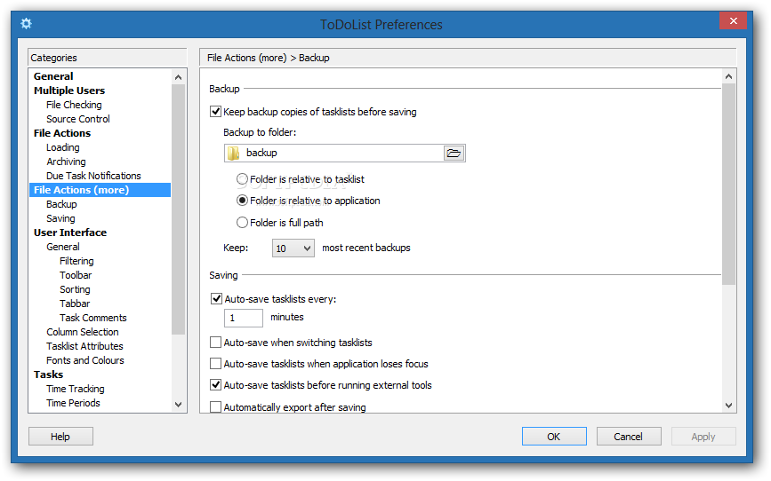771x481 pixels.
Task: Open Source Control category
Action: coord(77,119)
